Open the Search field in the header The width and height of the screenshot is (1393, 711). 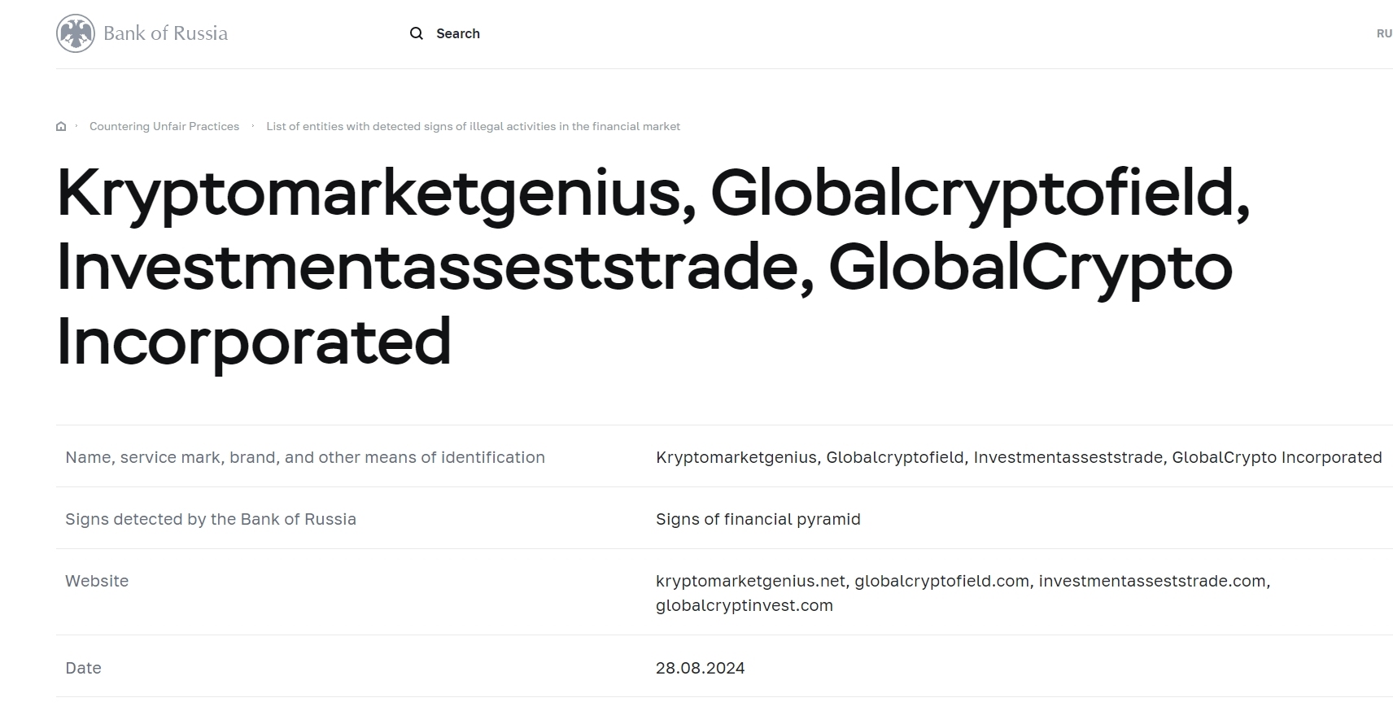(457, 33)
